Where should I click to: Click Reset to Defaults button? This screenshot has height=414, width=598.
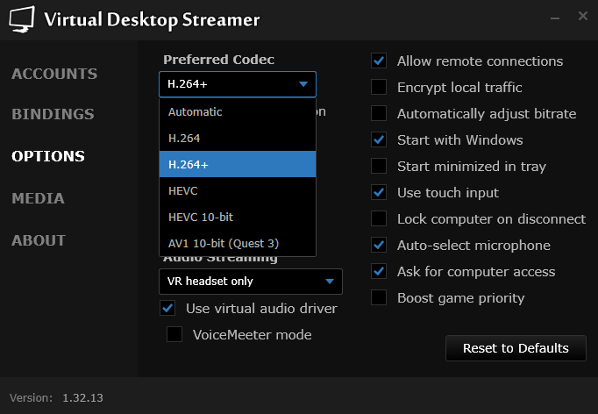pos(516,348)
